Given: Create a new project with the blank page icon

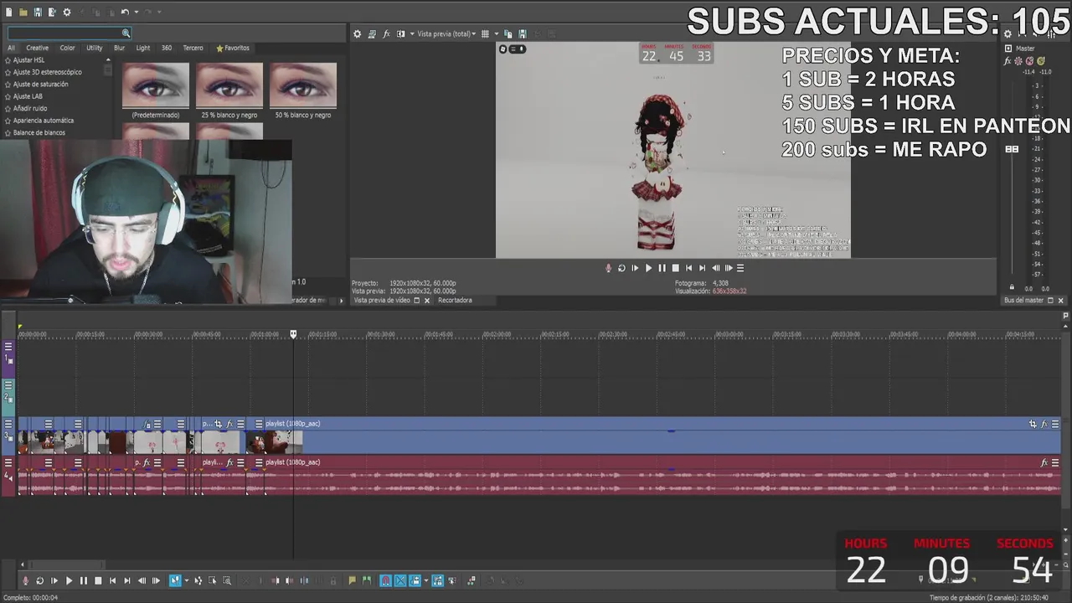Looking at the screenshot, I should [x=9, y=12].
